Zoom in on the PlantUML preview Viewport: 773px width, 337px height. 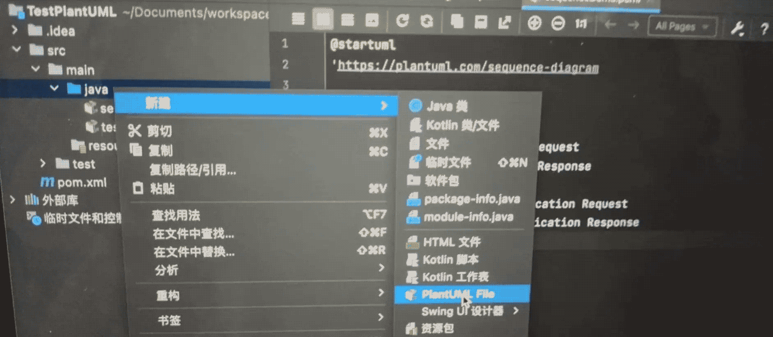(x=534, y=23)
